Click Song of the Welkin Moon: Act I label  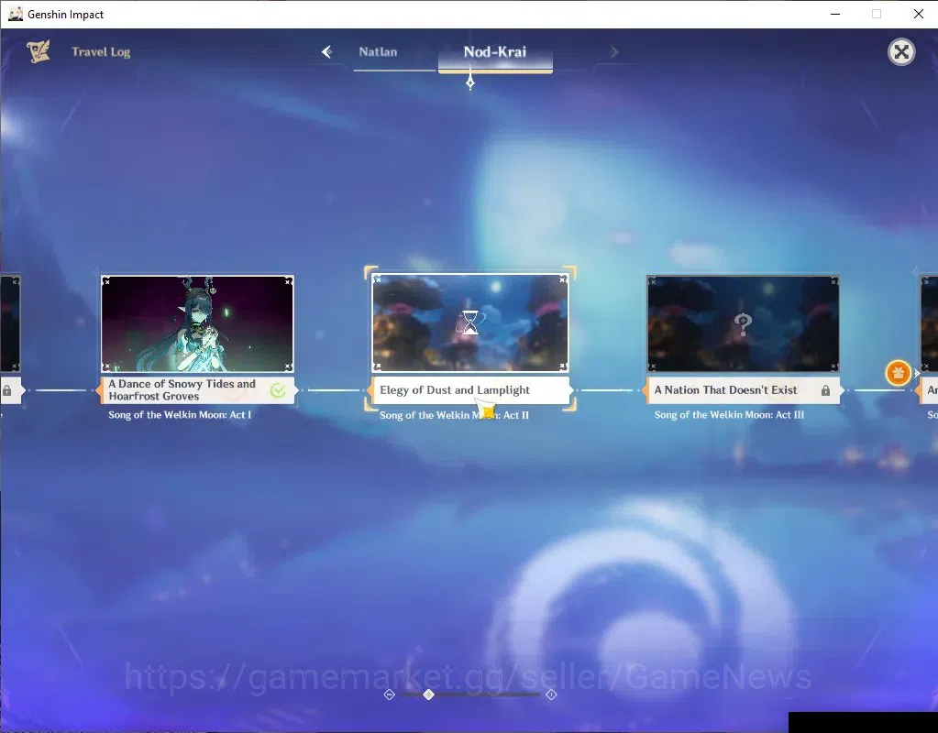point(180,415)
